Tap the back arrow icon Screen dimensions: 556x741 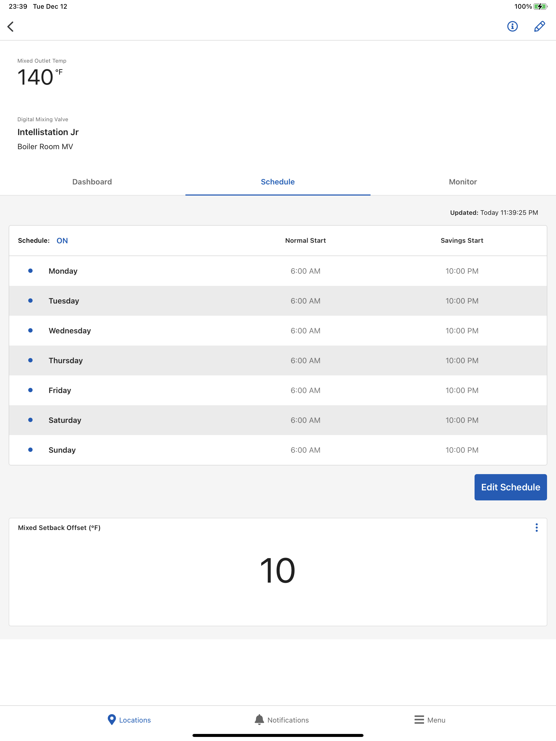point(10,27)
